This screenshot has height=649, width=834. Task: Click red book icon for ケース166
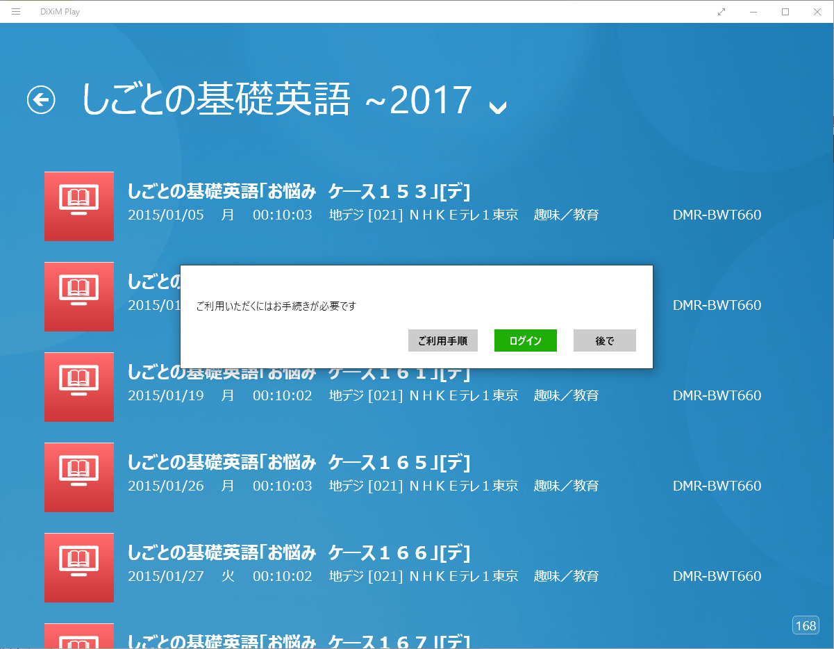coord(79,568)
